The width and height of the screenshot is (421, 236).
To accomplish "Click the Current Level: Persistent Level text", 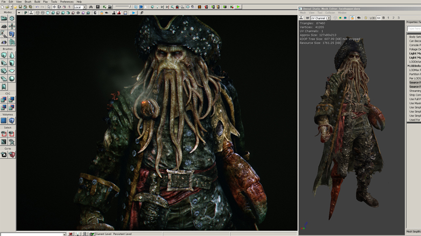I will 114,234.
